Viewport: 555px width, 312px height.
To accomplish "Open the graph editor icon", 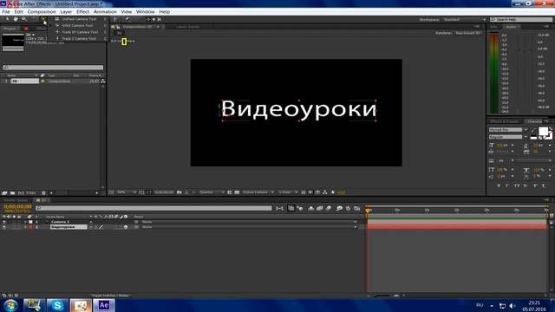I will pos(356,208).
